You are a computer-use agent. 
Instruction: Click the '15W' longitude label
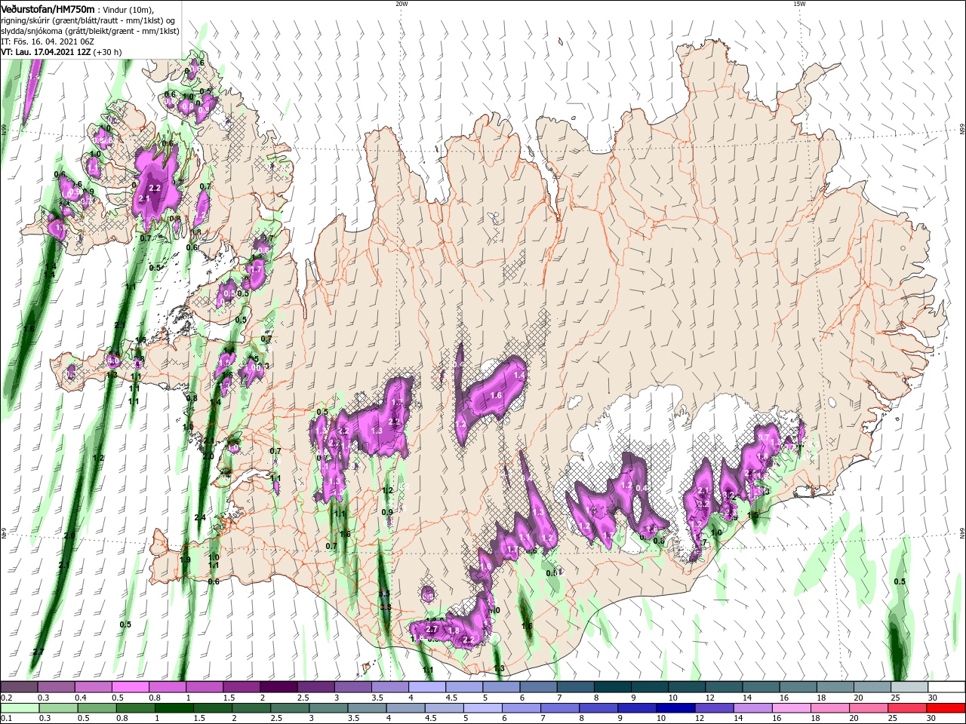click(x=799, y=4)
